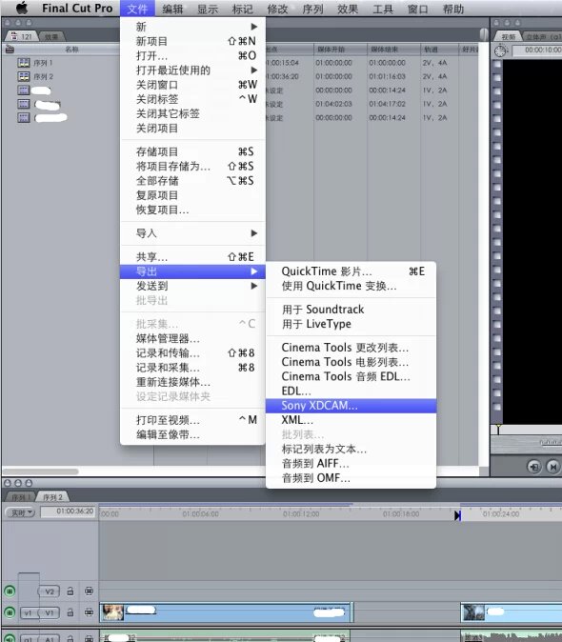Click the viewer duration clock icon
Screen dimensions: 562x642
click(x=501, y=50)
